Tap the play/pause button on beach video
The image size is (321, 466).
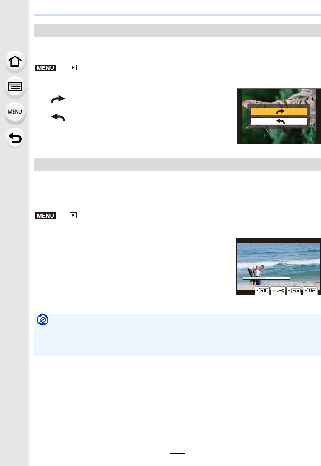pyautogui.click(x=294, y=290)
